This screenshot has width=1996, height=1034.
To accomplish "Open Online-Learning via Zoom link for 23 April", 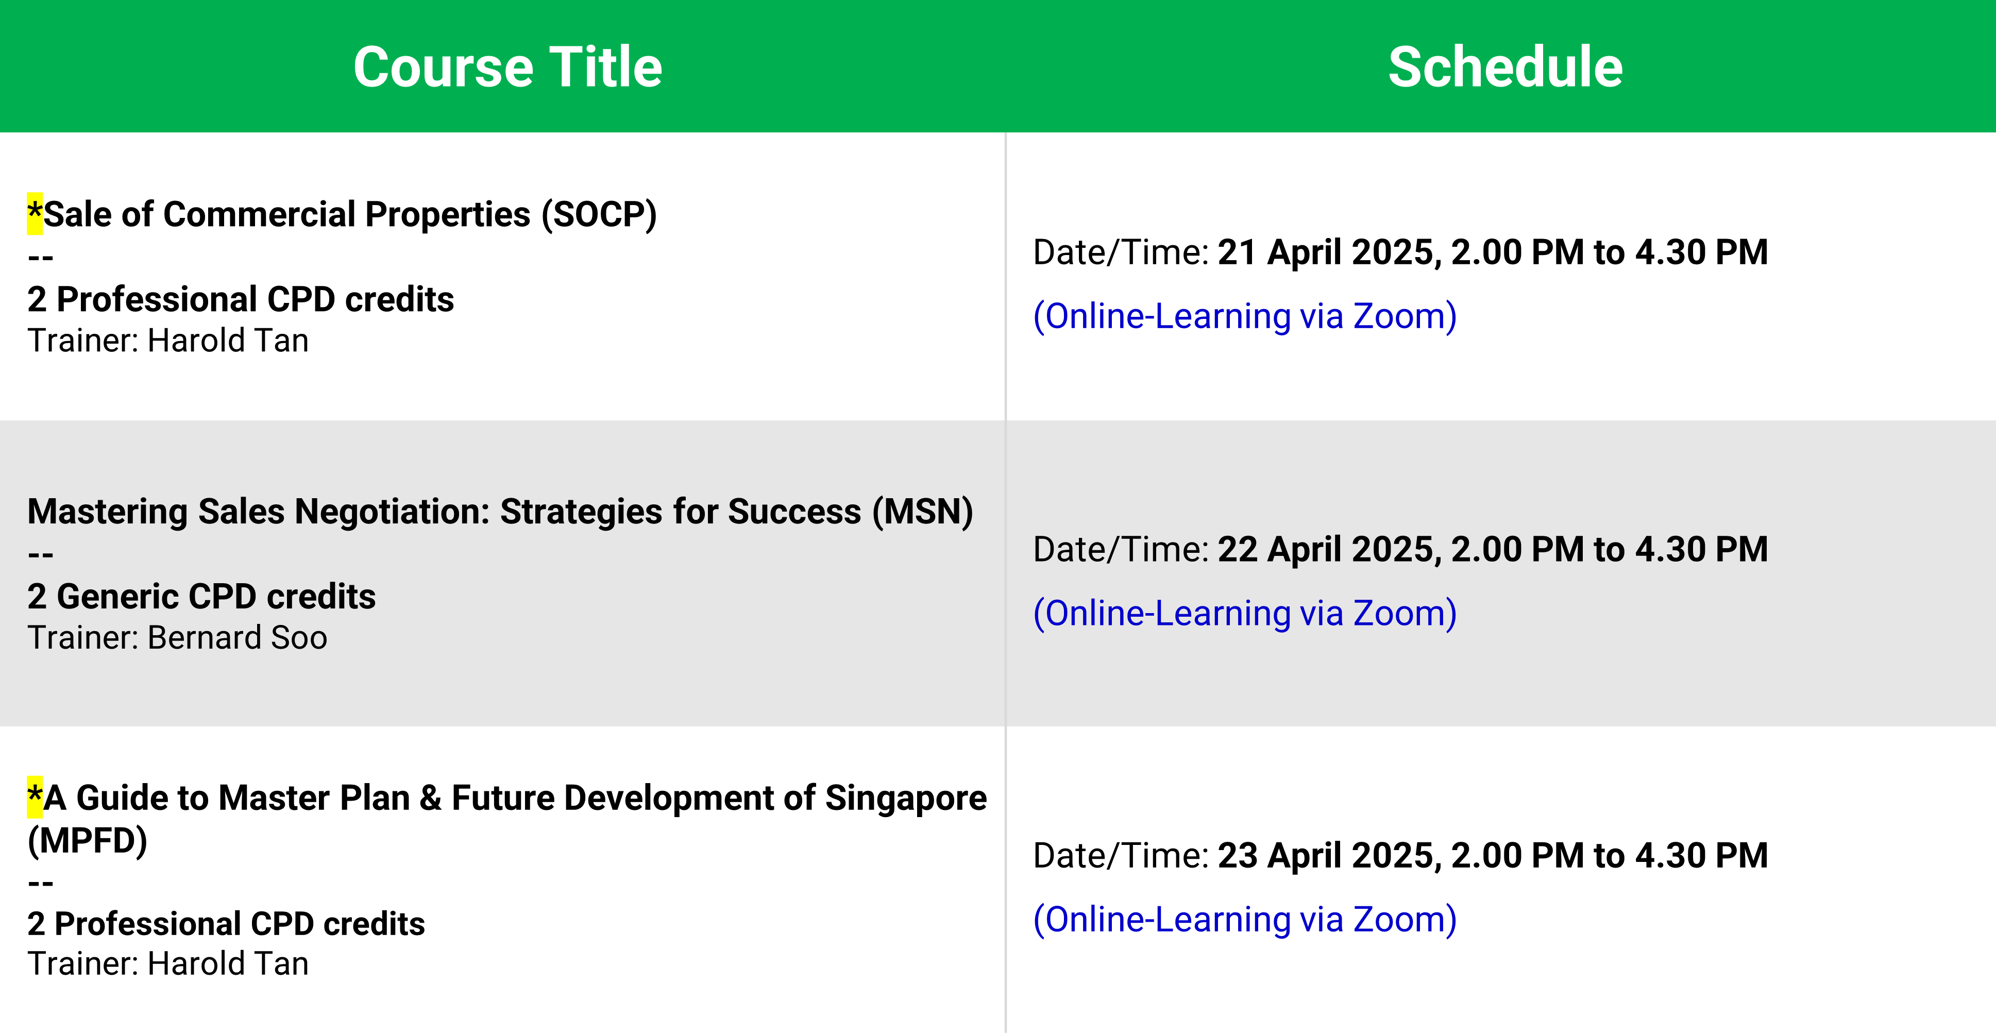I will coord(1244,920).
